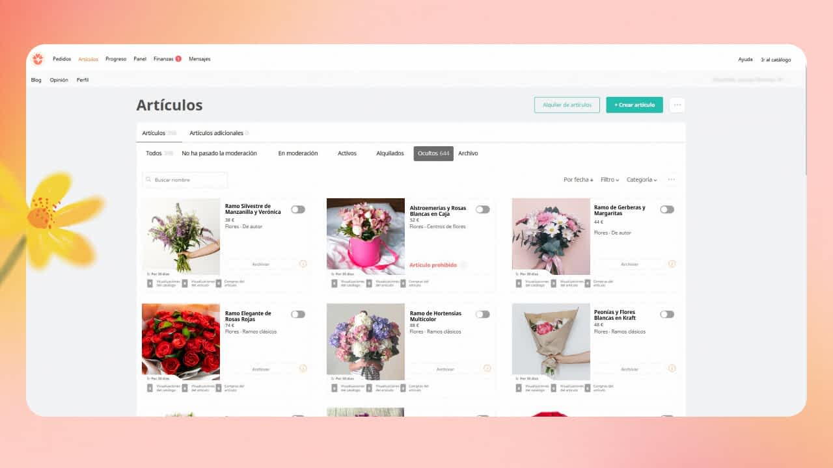Click info icon on Ramo de Hortensias Multicolor
Image resolution: width=833 pixels, height=468 pixels.
[x=487, y=369]
